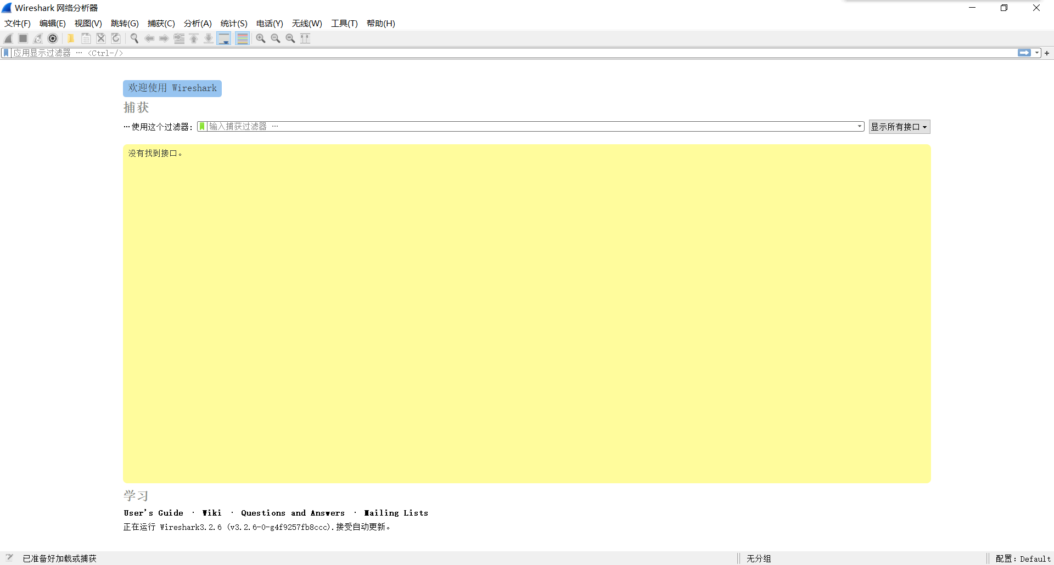The height and width of the screenshot is (565, 1054).
Task: Click the capture filter green bookmark icon
Action: click(x=202, y=127)
